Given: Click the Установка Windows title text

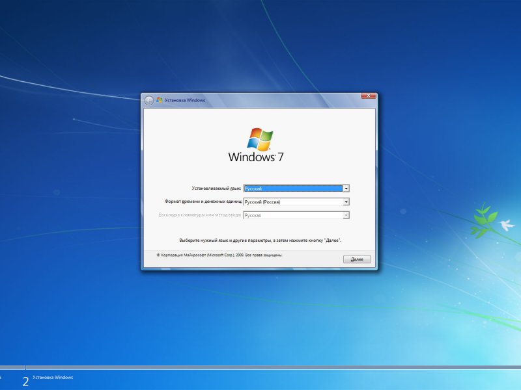Looking at the screenshot, I should [185, 100].
